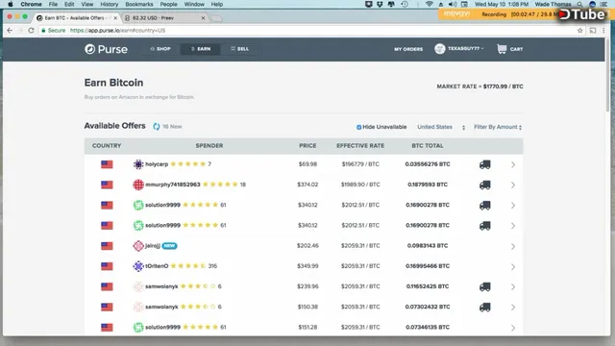Open the shopping cart icon
Screen dimensions: 615x346
[502, 49]
